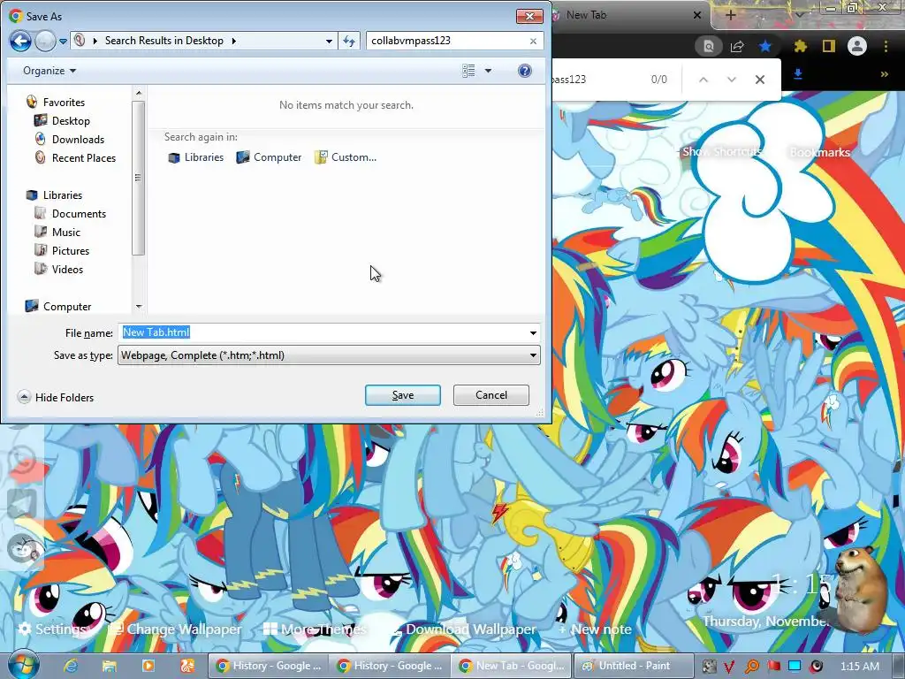Show more bookmarks with double chevron
This screenshot has width=905, height=679.
coord(884,74)
